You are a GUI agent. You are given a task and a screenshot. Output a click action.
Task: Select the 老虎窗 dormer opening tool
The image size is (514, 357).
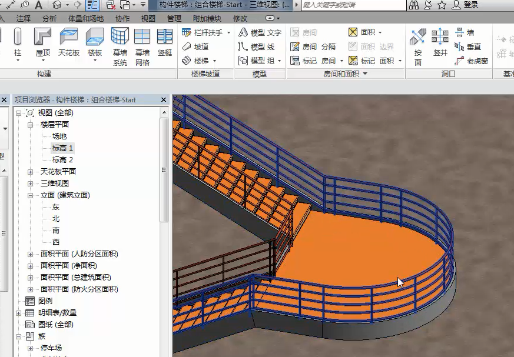[472, 61]
